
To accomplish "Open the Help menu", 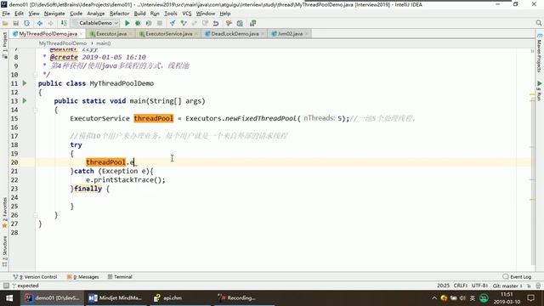I will (224, 14).
